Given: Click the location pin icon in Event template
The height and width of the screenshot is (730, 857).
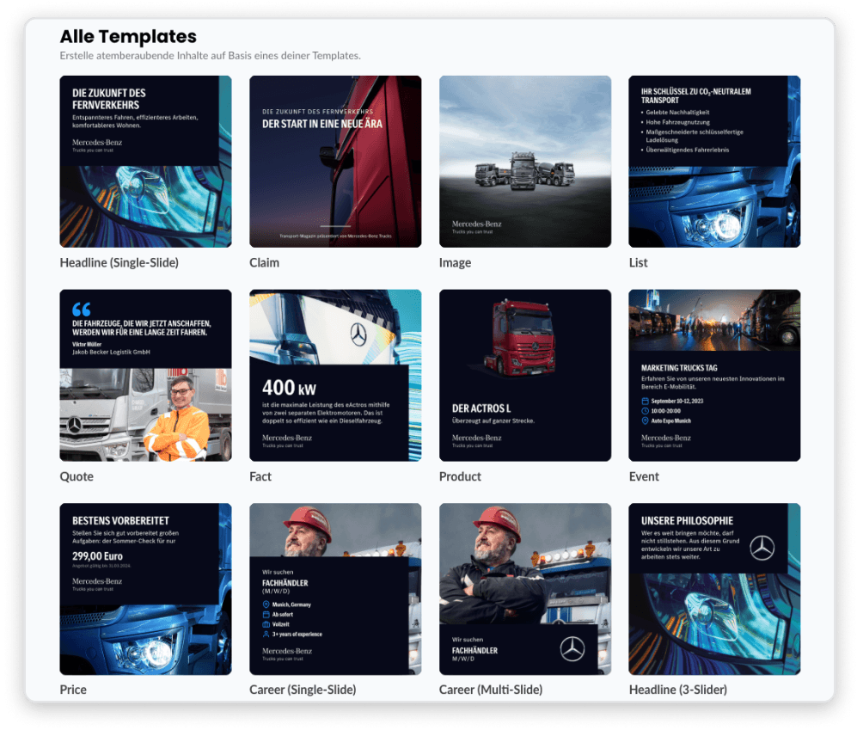Looking at the screenshot, I should pos(645,420).
